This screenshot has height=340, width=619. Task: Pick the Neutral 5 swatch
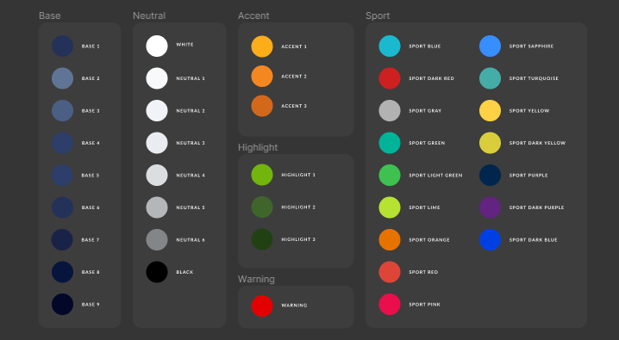157,207
